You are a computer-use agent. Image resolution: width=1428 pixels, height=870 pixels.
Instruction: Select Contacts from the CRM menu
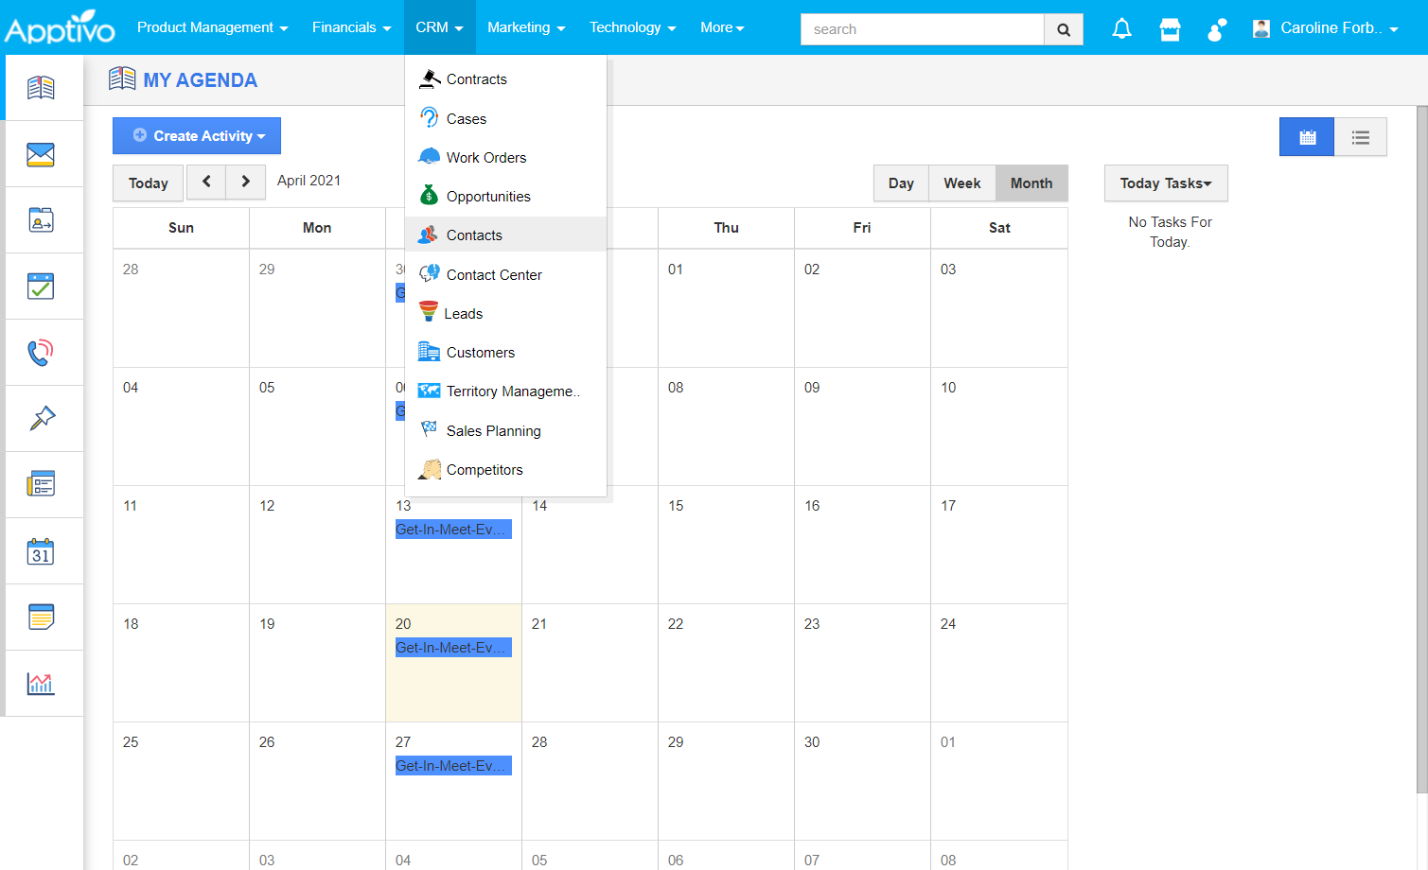coord(473,235)
